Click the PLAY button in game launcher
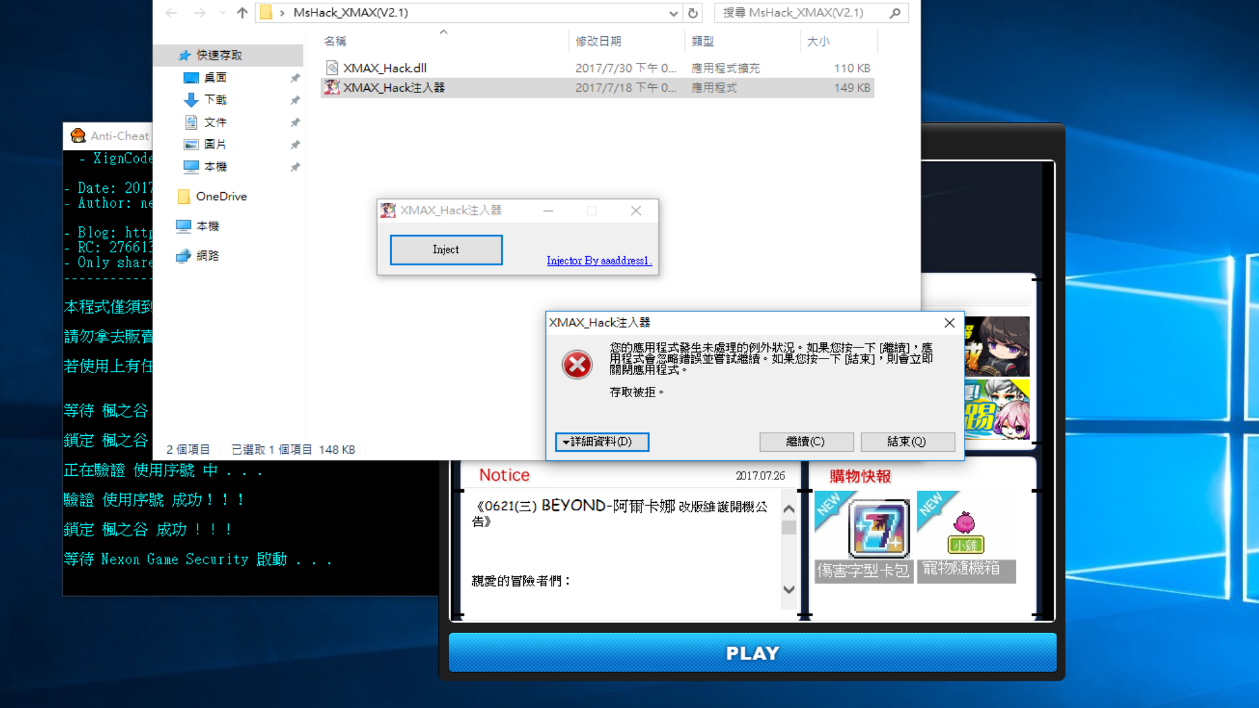 click(752, 653)
